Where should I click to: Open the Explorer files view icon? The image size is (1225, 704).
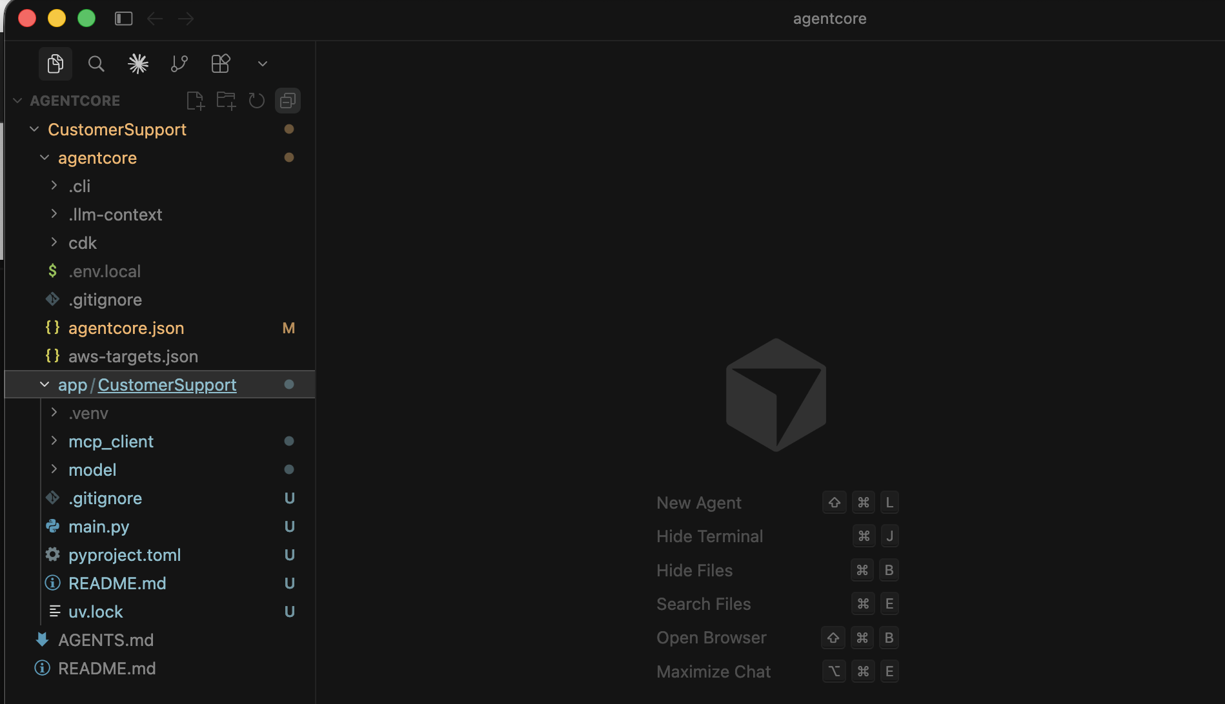[x=55, y=64]
